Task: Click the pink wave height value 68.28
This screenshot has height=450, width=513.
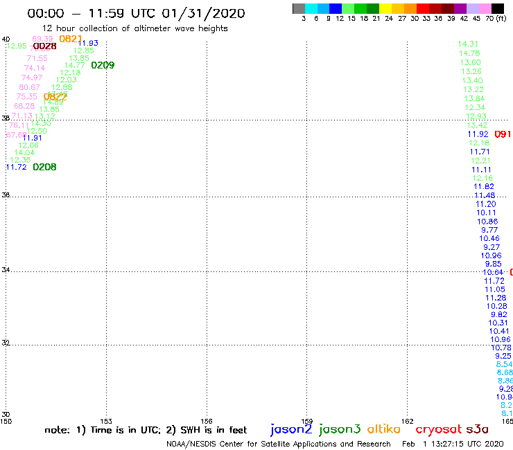Action: pos(24,106)
